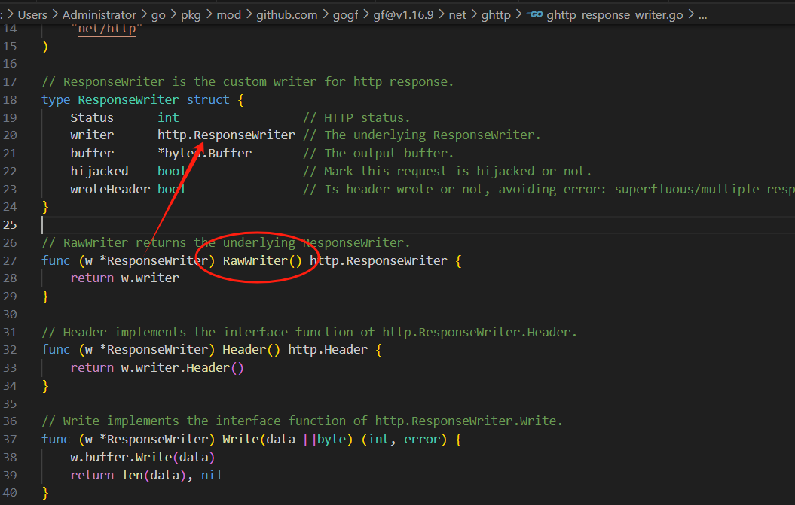This screenshot has width=795, height=505.
Task: Click w.buffer.Write(data) on line 38
Action: 142,458
